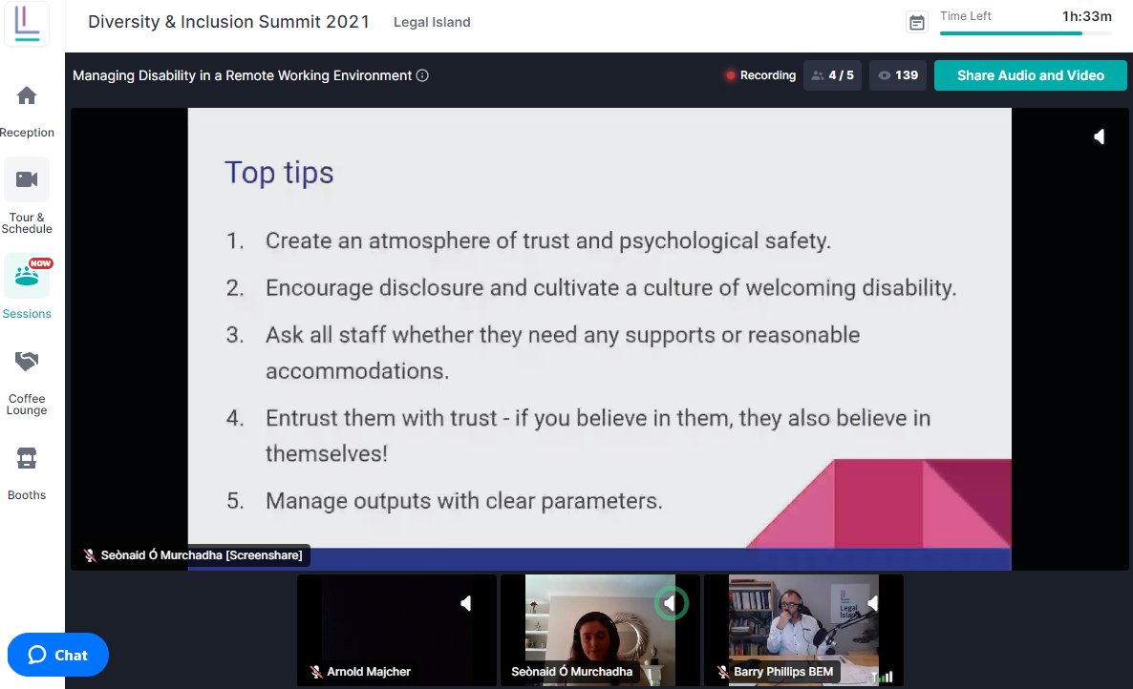The width and height of the screenshot is (1133, 689).
Task: Click the Recording indicator
Action: [x=760, y=75]
